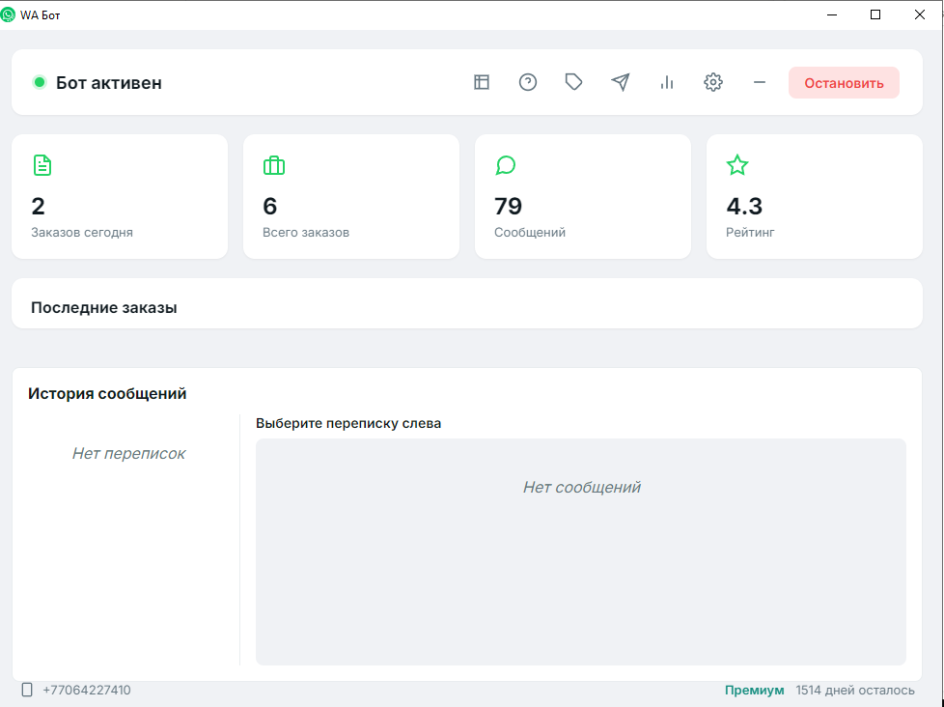Maximize the WA Бот window
Screen dimensions: 944x707
coord(875,14)
